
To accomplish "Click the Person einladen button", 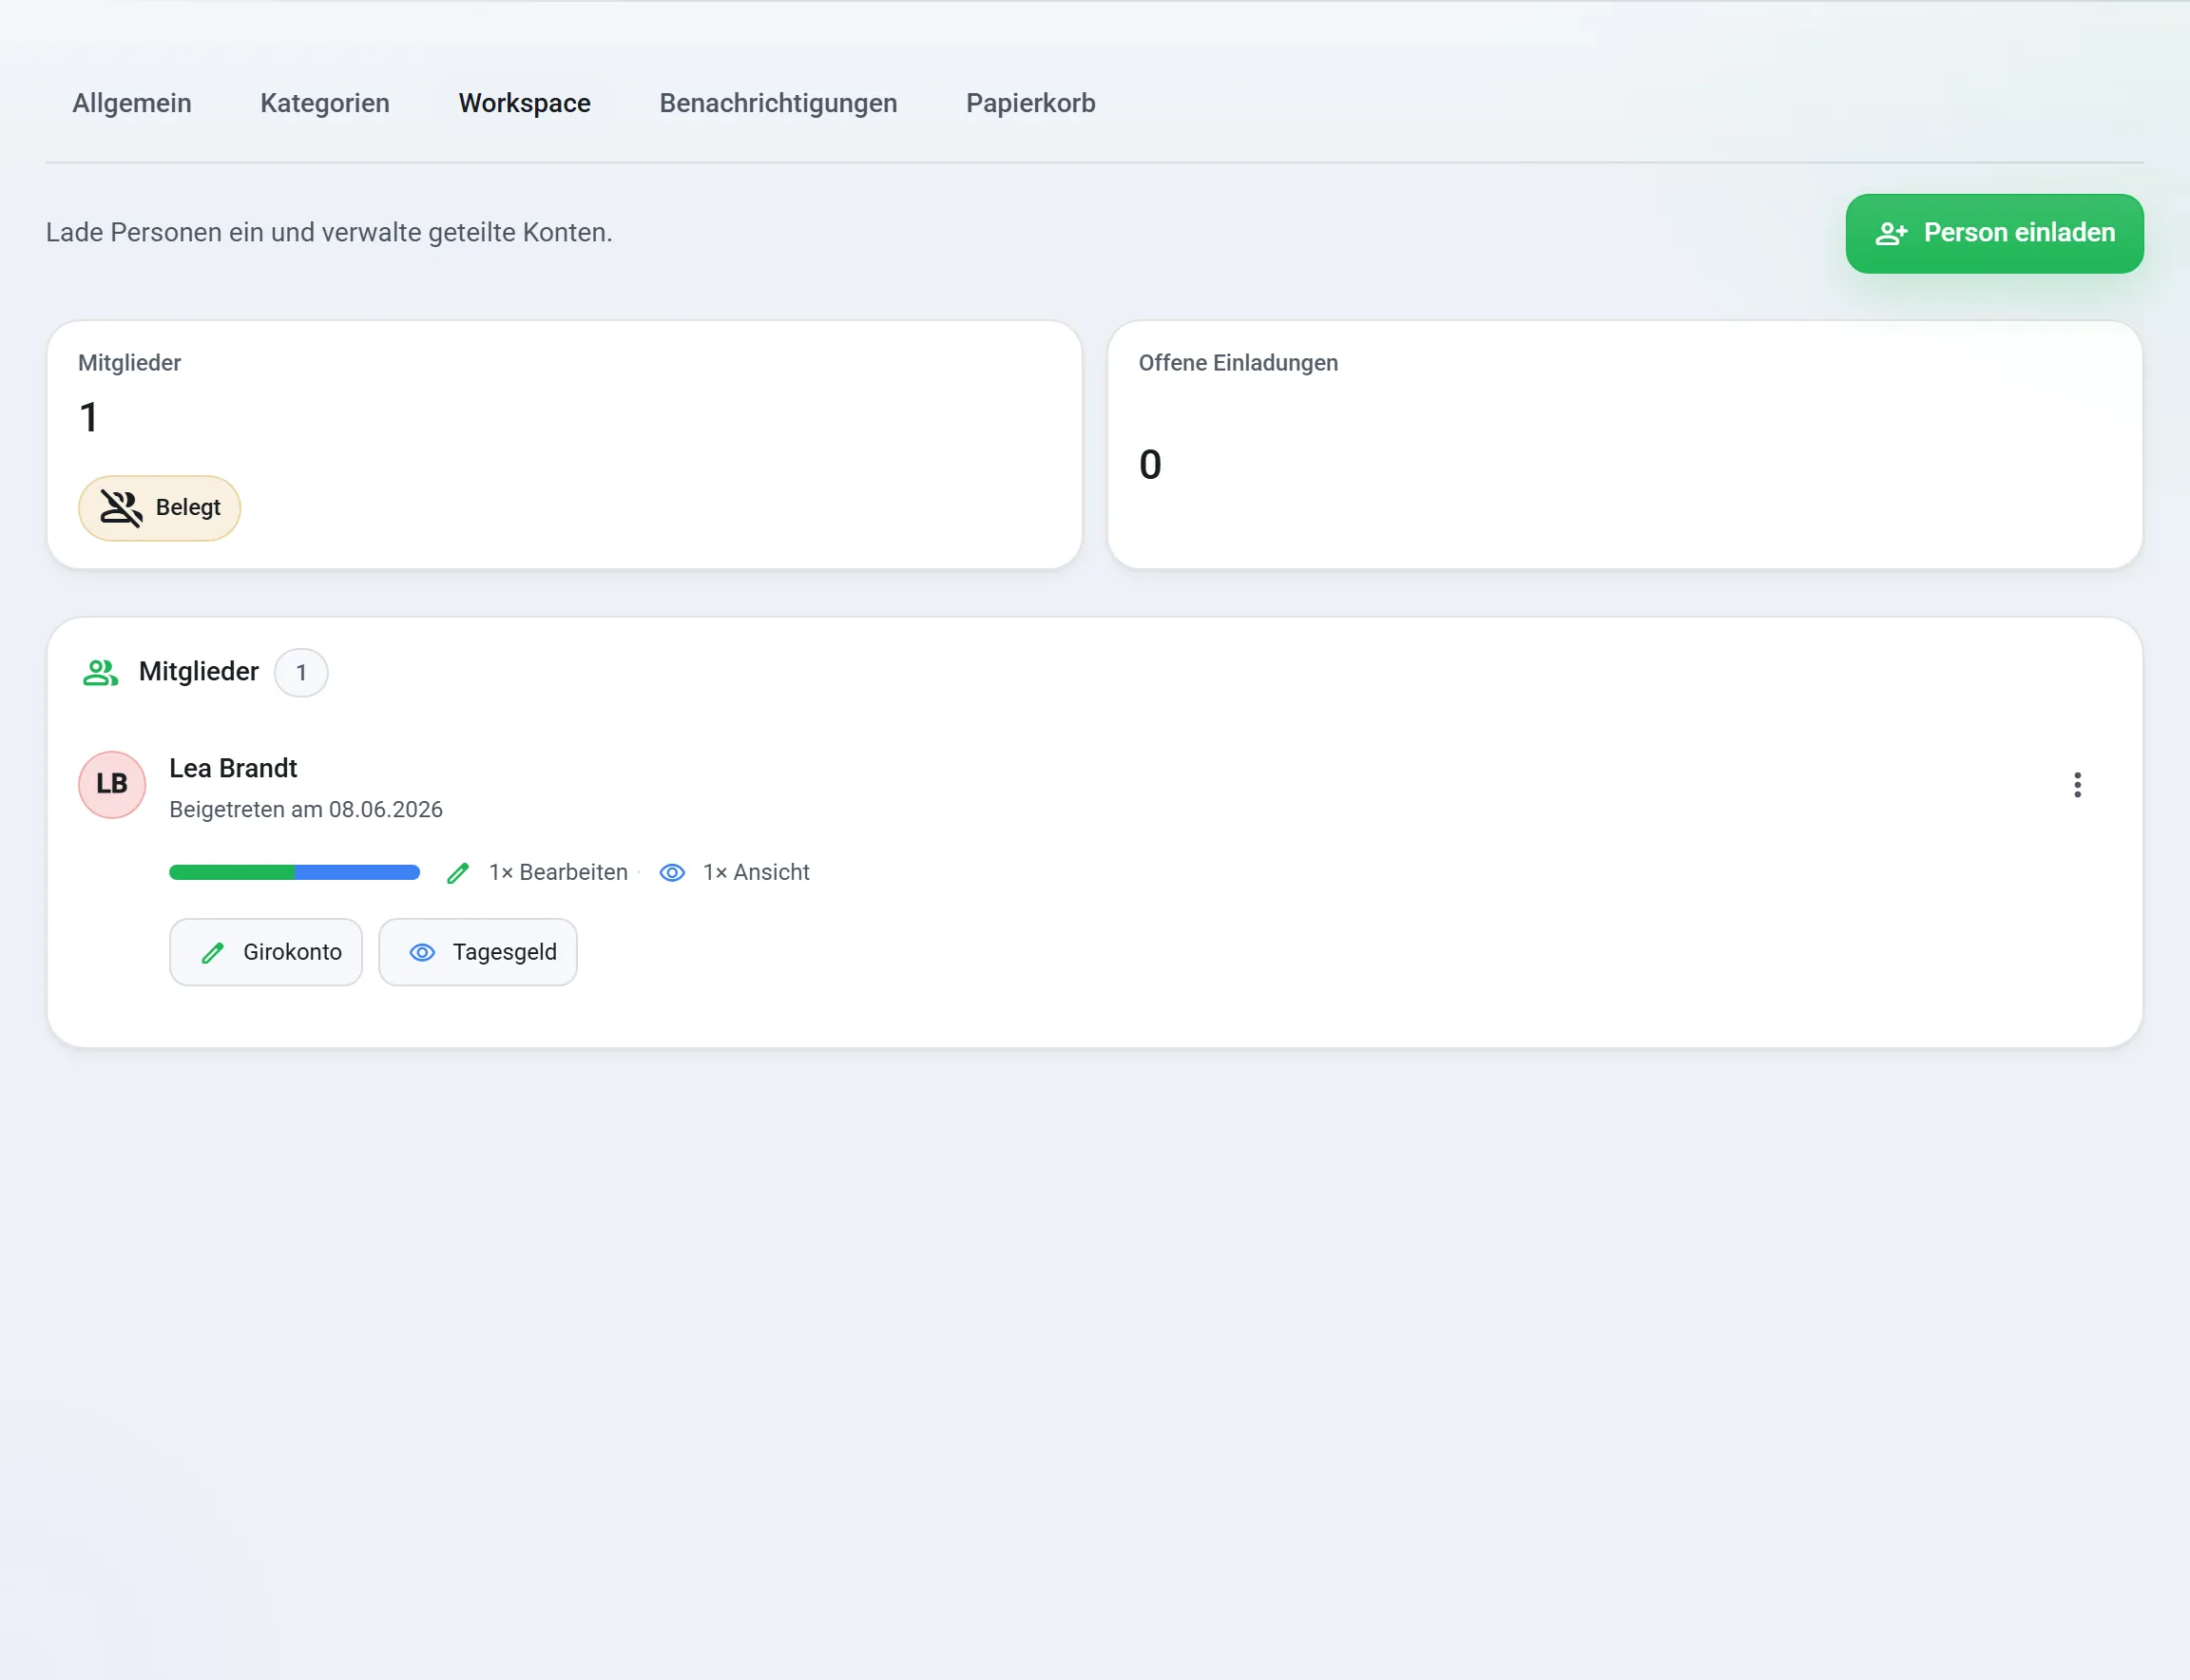I will coord(1994,234).
